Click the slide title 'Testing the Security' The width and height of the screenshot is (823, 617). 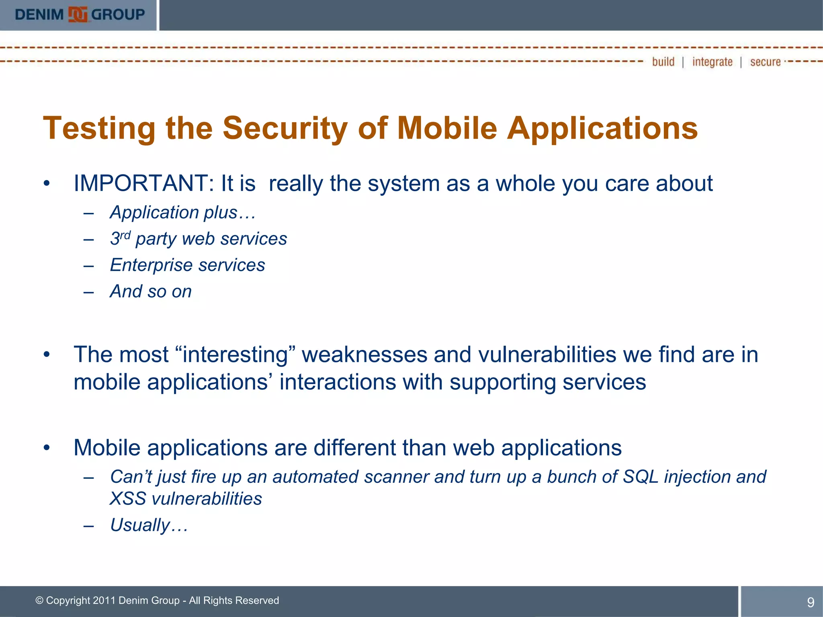point(370,128)
